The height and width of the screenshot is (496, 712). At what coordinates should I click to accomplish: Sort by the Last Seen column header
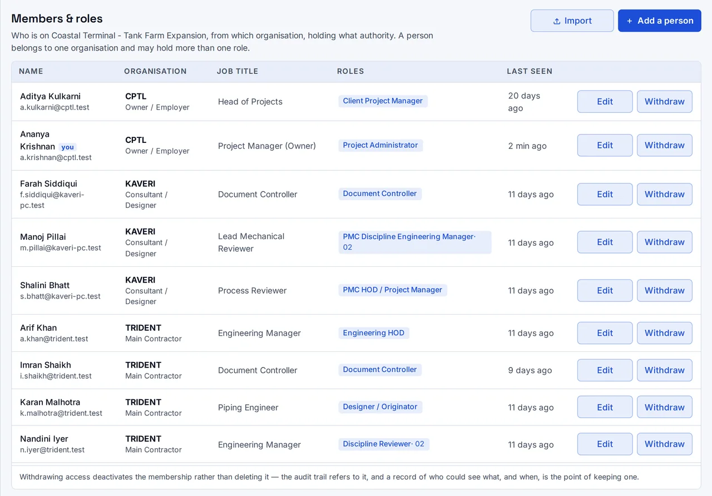(x=530, y=71)
